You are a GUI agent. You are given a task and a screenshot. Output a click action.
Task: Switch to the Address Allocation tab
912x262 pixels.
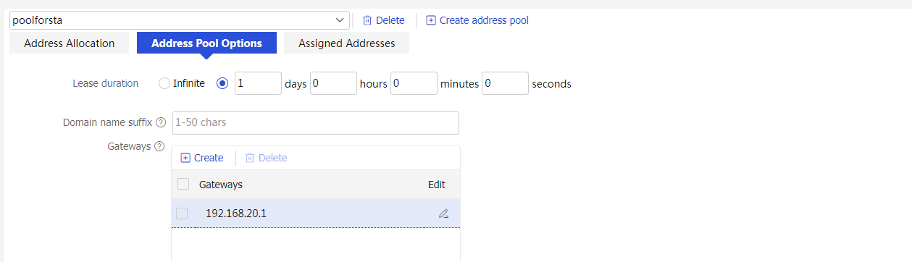tap(70, 43)
